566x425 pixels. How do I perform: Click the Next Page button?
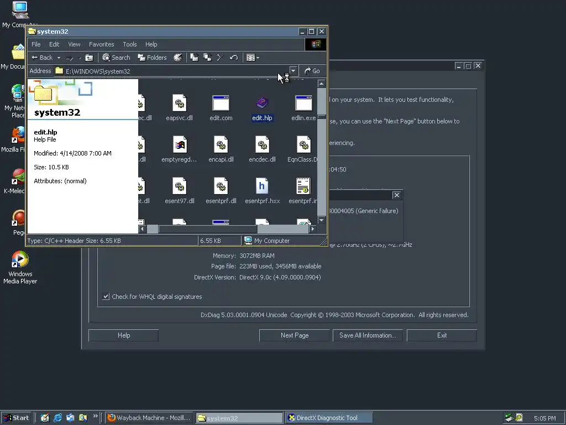click(294, 335)
